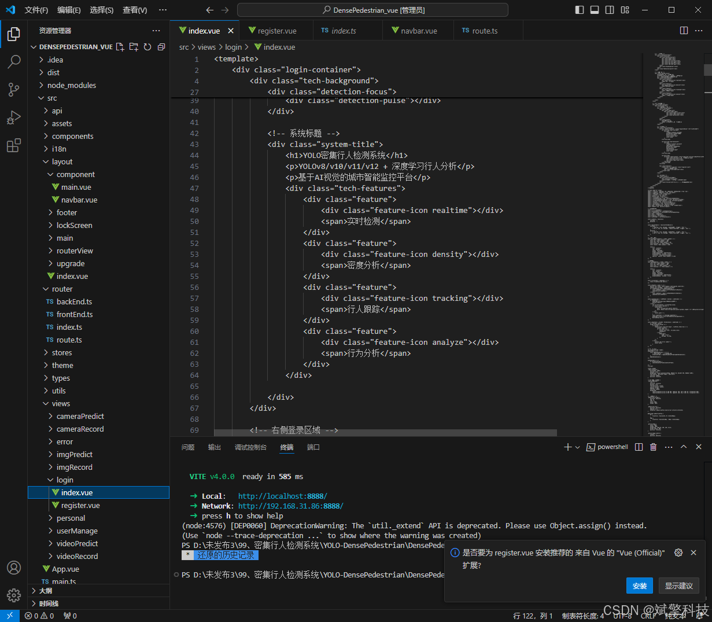Screen dimensions: 712x622
Task: Go back in navigation history
Action: point(210,10)
